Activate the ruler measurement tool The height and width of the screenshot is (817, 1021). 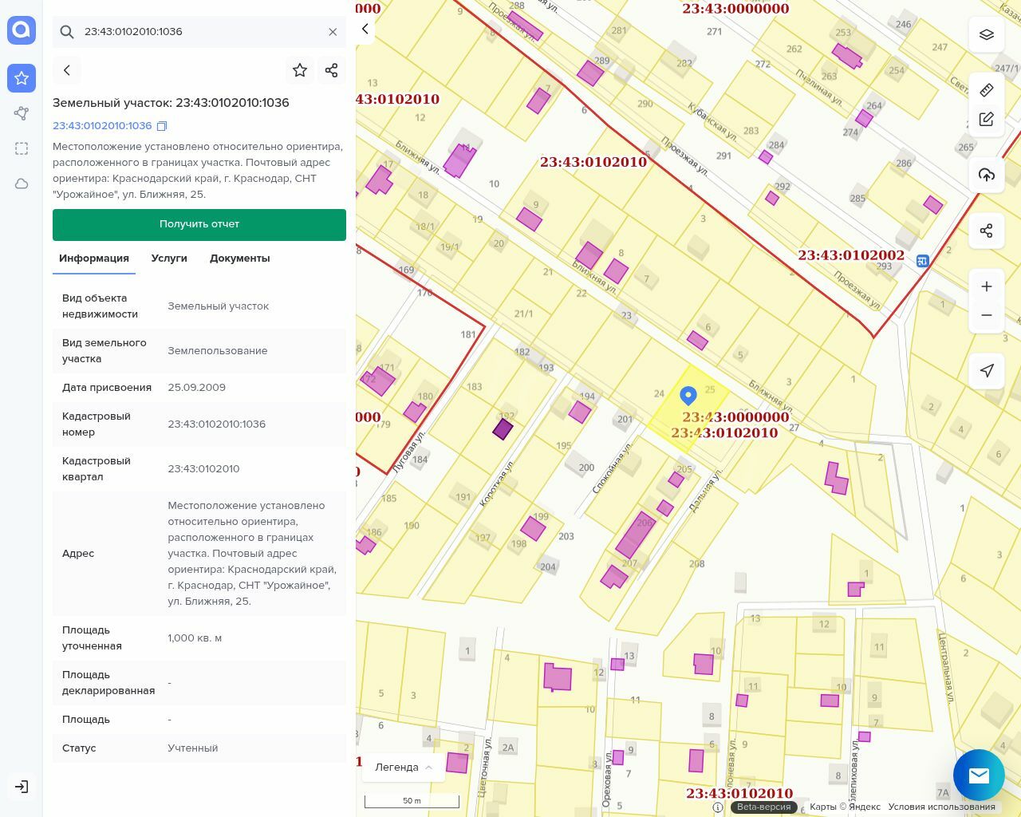click(x=987, y=89)
